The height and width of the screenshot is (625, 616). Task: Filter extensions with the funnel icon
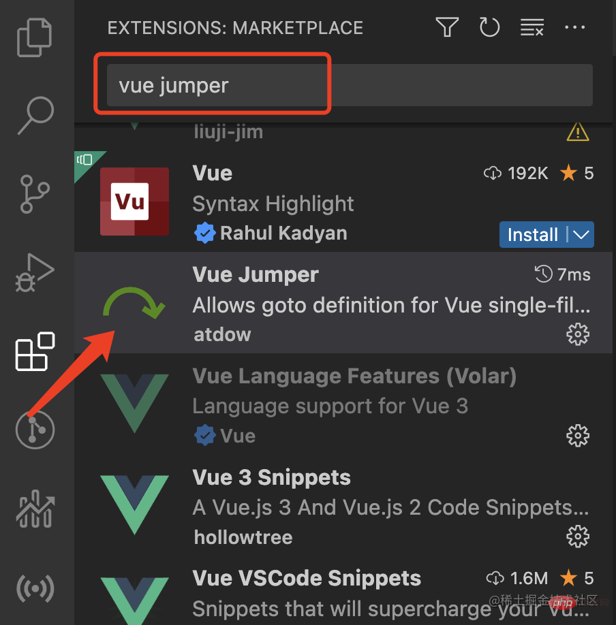(447, 27)
